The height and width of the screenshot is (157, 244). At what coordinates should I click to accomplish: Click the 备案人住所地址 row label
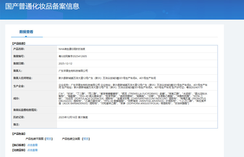[x=22, y=78]
